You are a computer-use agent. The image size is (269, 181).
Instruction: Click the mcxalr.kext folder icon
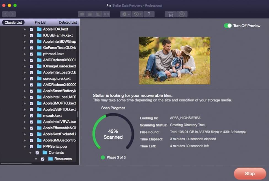tap(39, 116)
